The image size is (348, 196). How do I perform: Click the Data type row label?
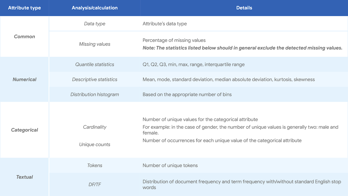click(x=95, y=24)
